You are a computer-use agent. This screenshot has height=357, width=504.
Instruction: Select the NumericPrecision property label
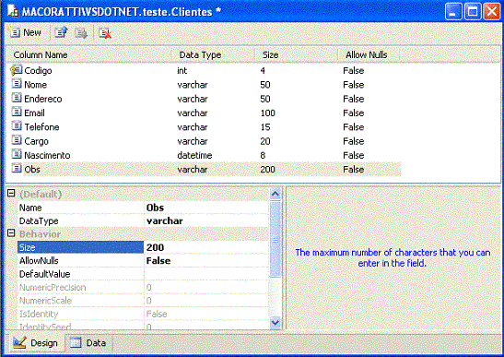(x=80, y=287)
